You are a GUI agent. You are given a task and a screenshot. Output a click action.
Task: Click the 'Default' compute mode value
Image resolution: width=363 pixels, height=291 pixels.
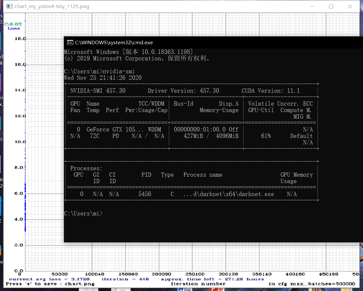point(301,136)
